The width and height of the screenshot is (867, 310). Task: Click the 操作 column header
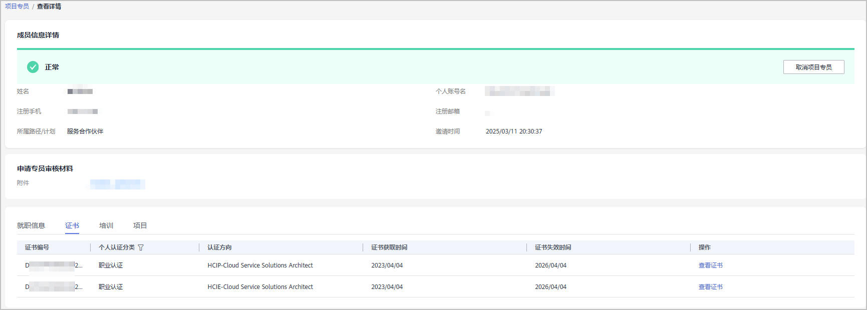point(705,247)
